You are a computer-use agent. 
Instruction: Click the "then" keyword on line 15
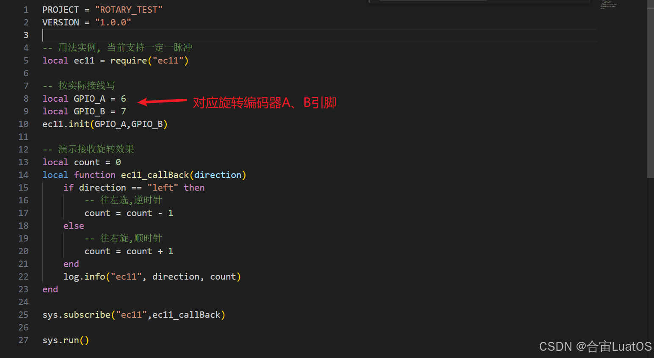click(194, 188)
